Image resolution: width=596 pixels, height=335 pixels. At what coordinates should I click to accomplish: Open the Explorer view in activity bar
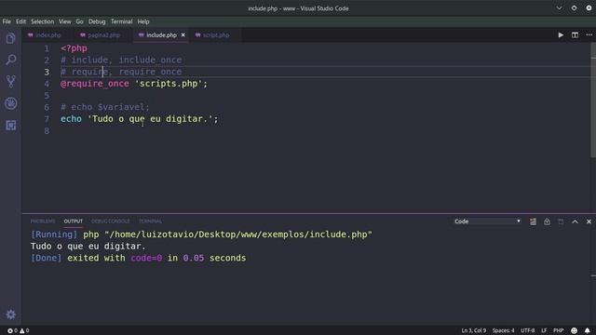(x=10, y=38)
